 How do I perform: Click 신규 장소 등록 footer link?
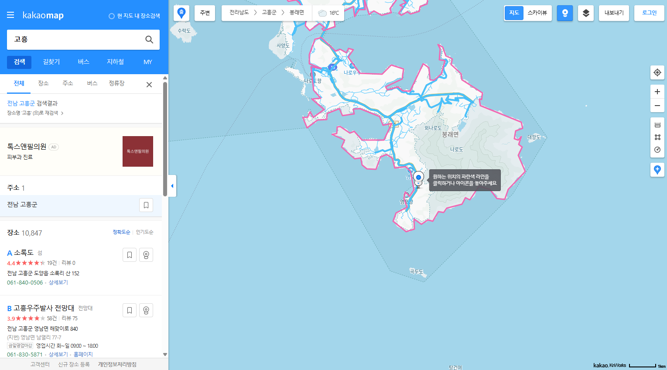74,364
